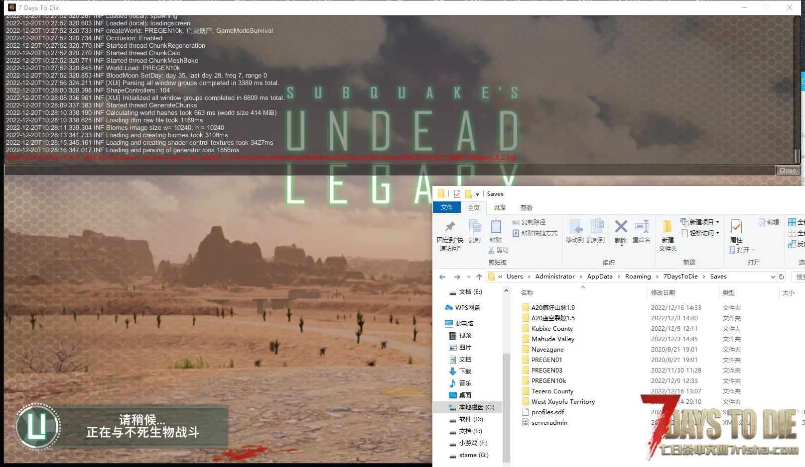Select the Tecero County folder
805x467 pixels.
(552, 391)
